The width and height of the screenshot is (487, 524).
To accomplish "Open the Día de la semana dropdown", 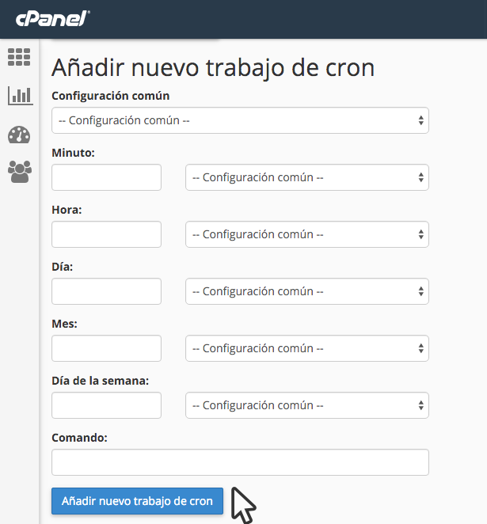I will [x=306, y=405].
